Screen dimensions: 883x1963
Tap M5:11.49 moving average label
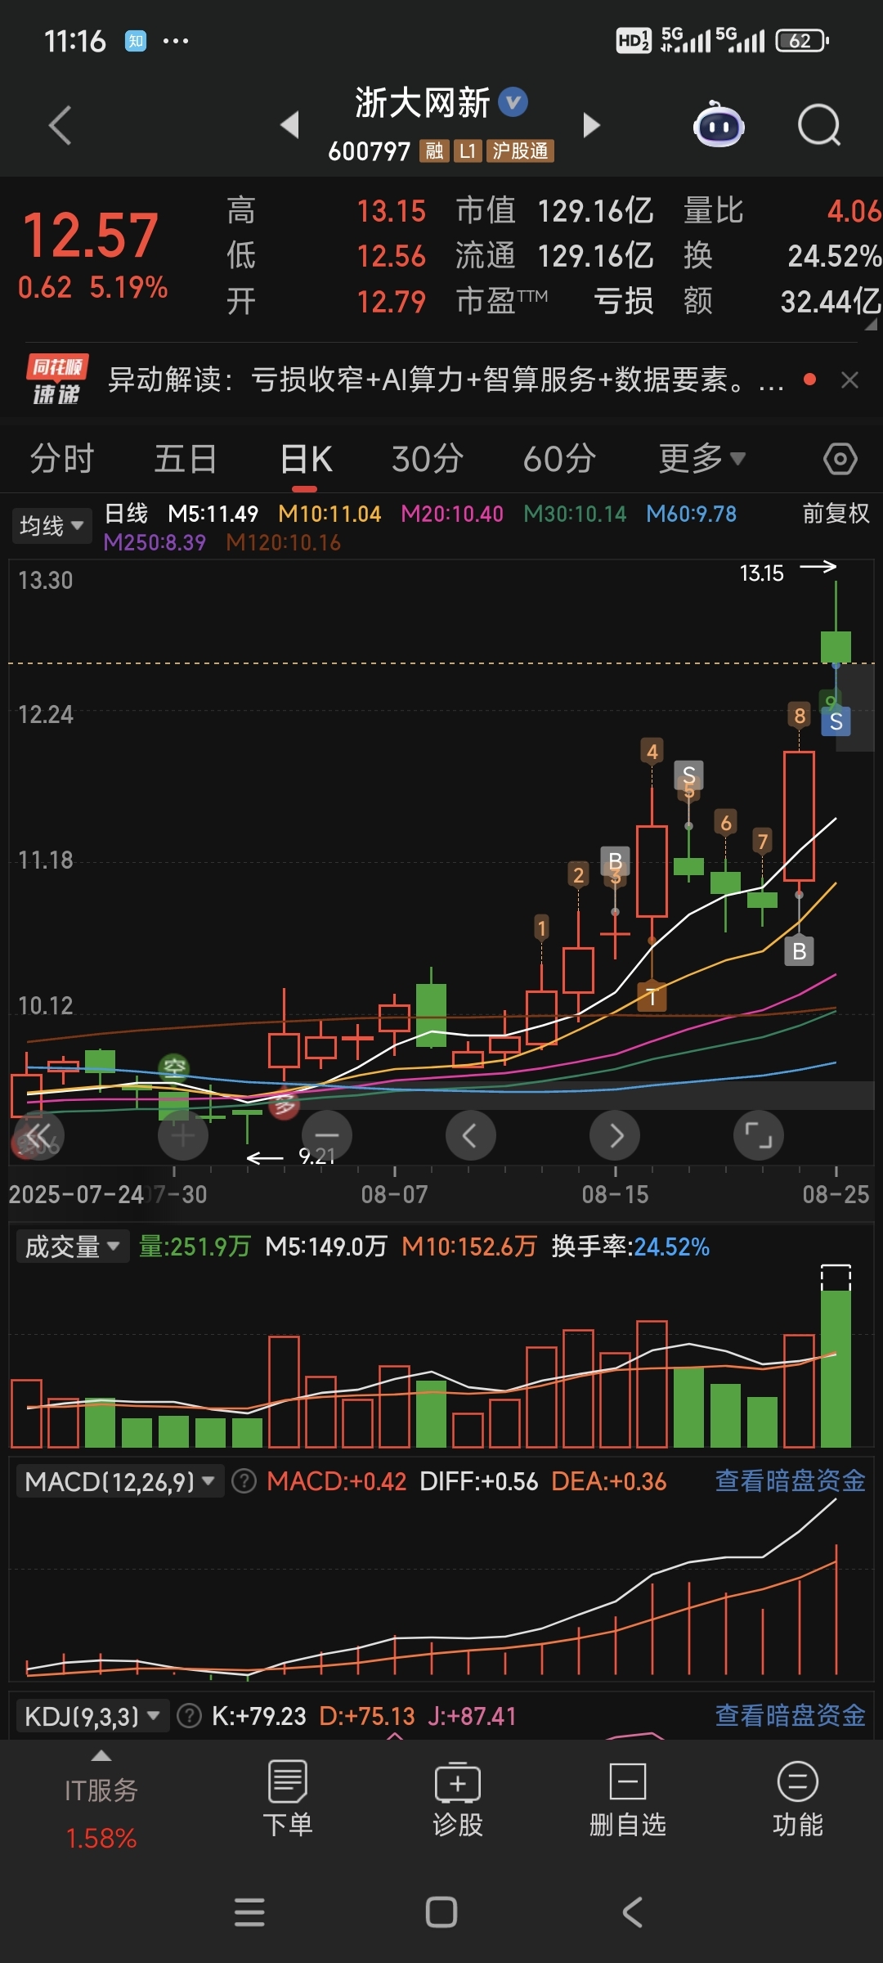(213, 514)
